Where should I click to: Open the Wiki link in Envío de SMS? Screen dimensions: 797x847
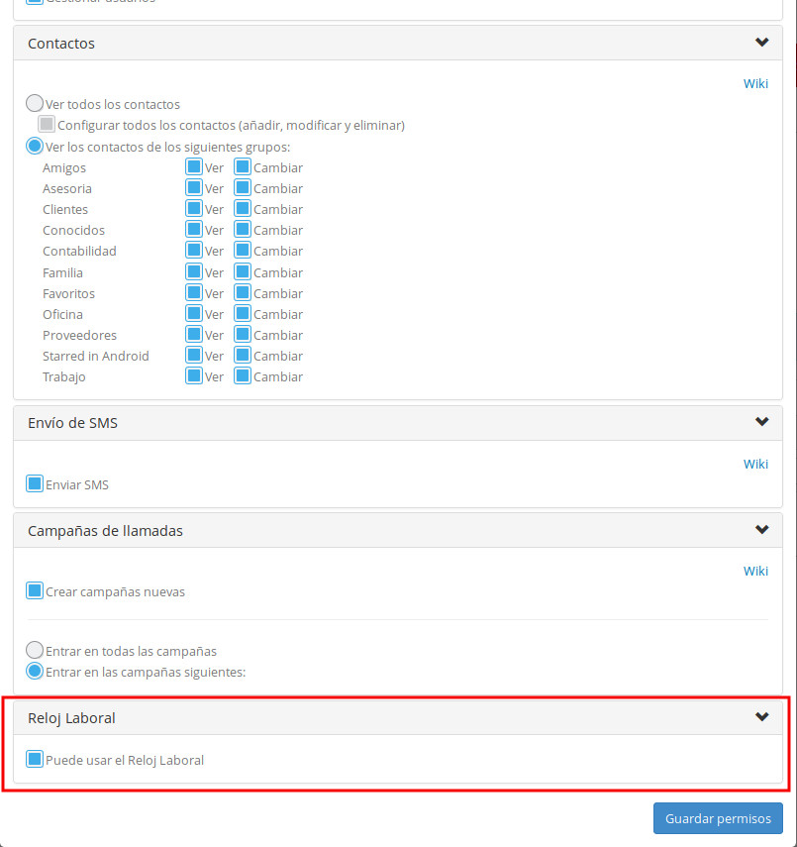(755, 464)
